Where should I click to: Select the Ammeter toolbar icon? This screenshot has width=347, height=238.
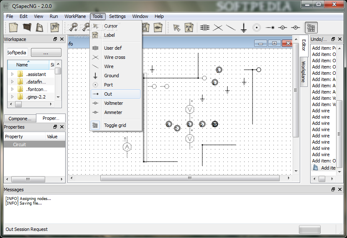(x=296, y=28)
